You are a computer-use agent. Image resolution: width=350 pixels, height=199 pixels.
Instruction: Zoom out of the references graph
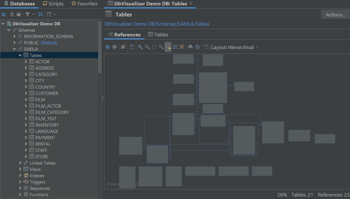click(147, 47)
